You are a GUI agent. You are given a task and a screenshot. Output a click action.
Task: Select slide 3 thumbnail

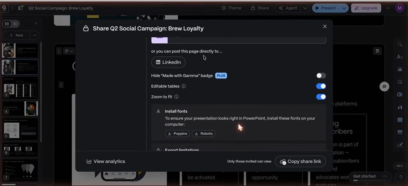tap(20, 87)
